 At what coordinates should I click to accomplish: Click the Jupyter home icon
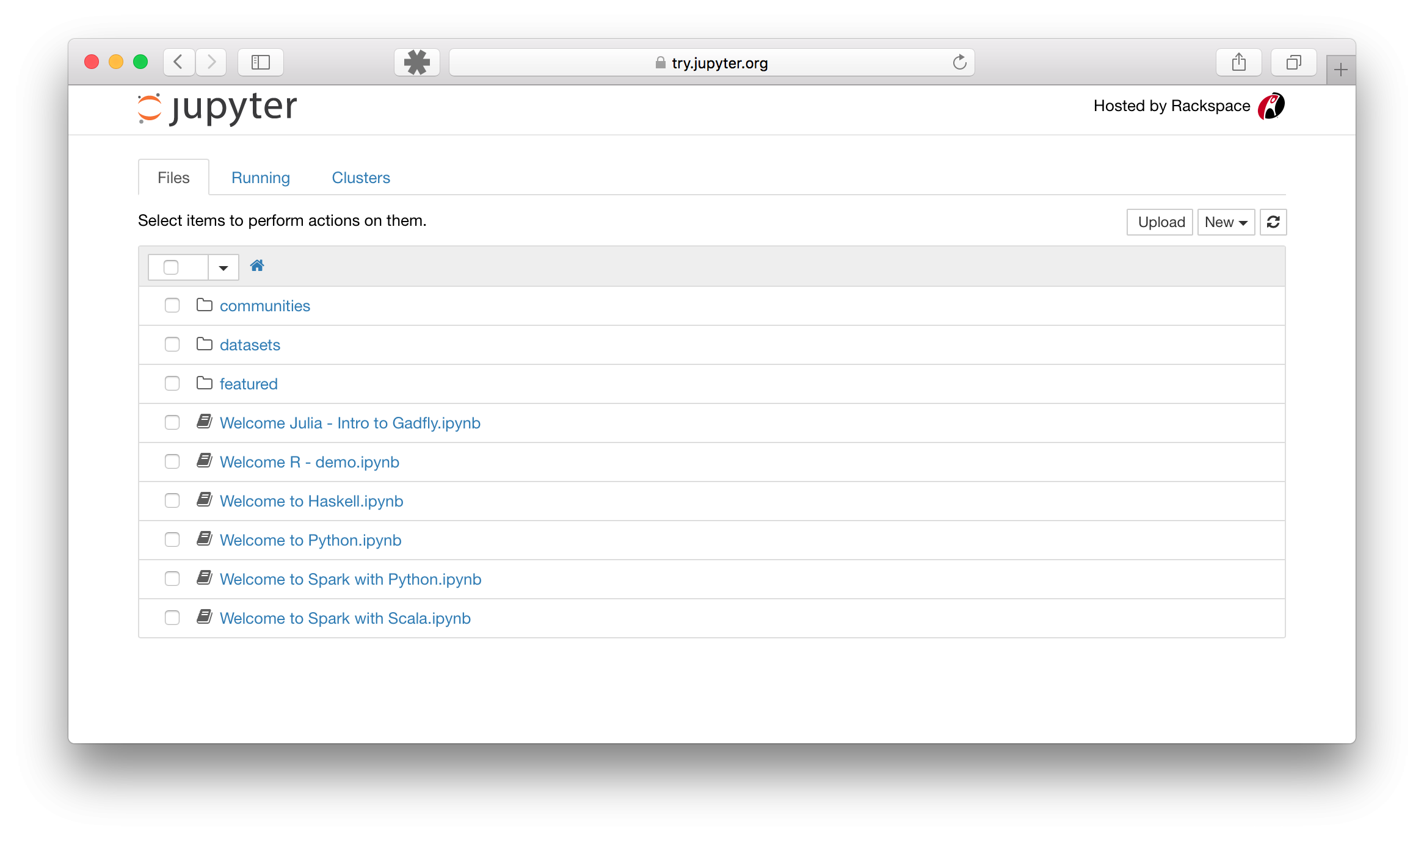click(256, 265)
